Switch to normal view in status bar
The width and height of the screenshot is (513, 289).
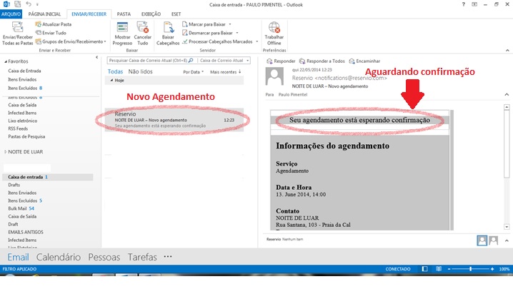point(424,269)
